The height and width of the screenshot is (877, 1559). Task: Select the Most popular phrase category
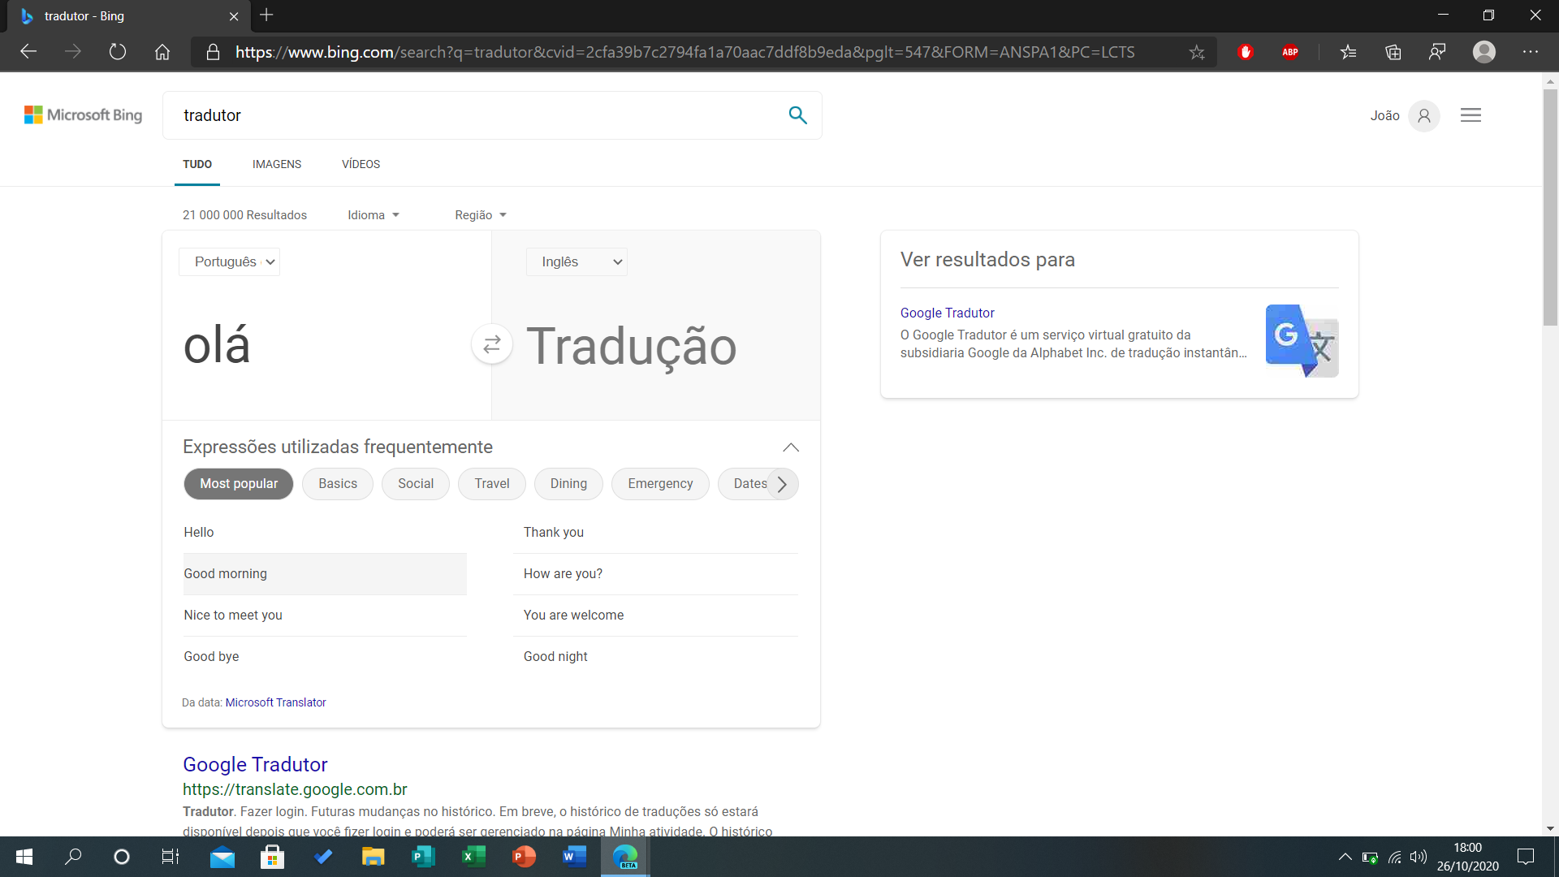[x=239, y=484]
